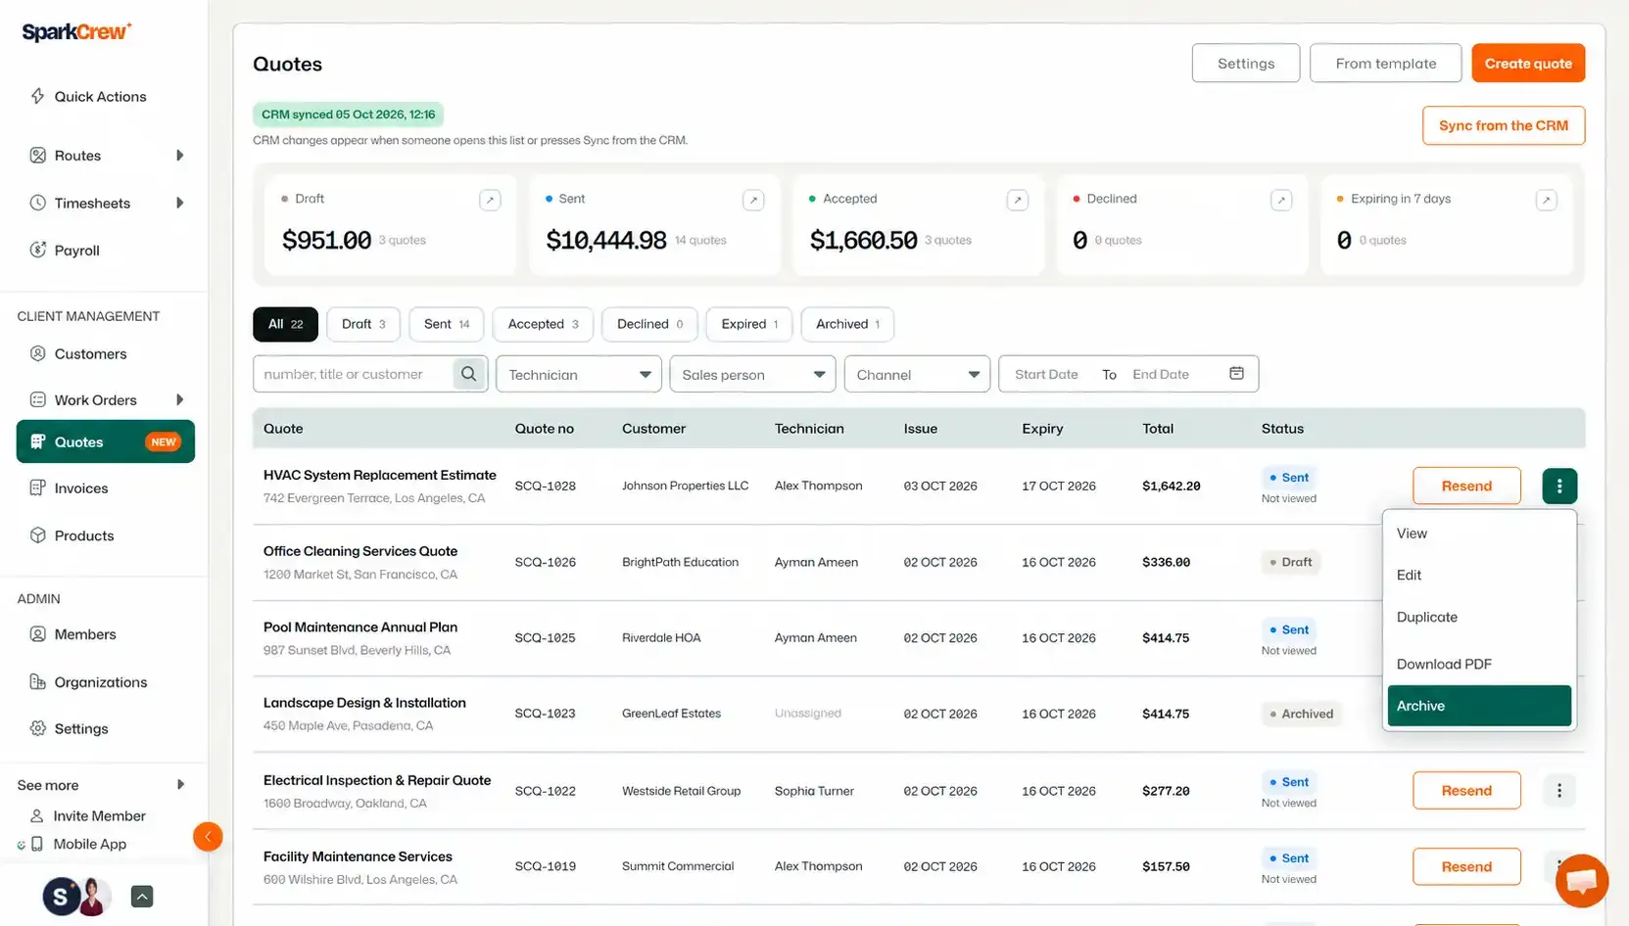Open the Channel filter dropdown

point(917,374)
